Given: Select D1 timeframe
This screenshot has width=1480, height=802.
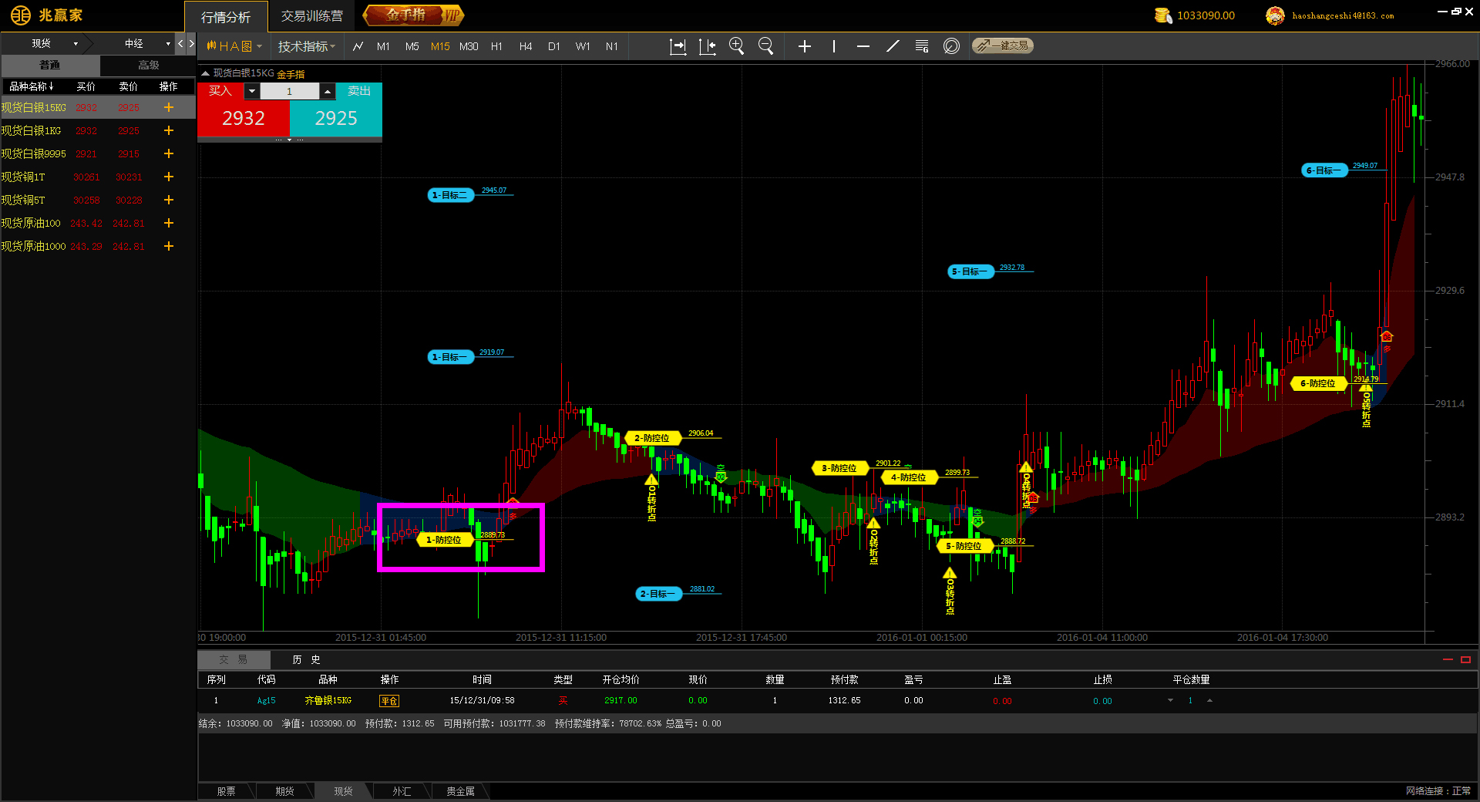Looking at the screenshot, I should [554, 46].
